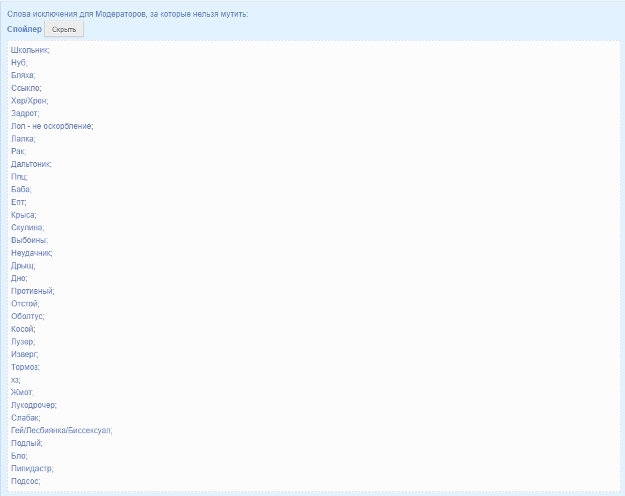The height and width of the screenshot is (496, 625).
Task: Select the word Слабак
Action: click(25, 418)
